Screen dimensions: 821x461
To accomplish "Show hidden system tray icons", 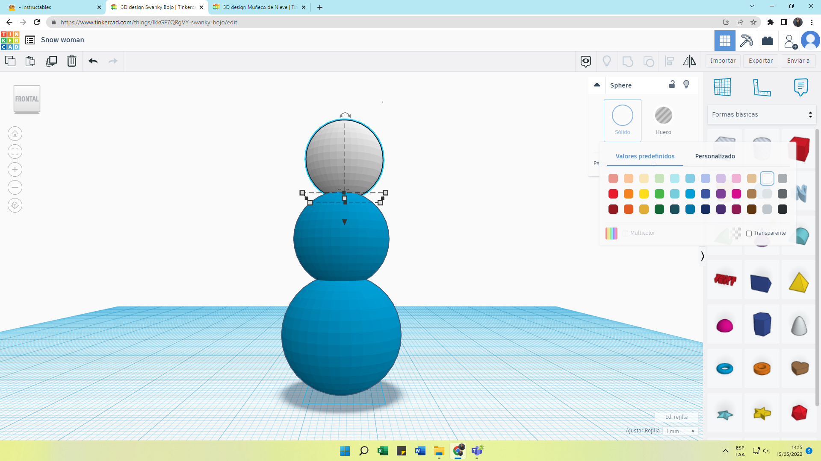I will [726, 451].
